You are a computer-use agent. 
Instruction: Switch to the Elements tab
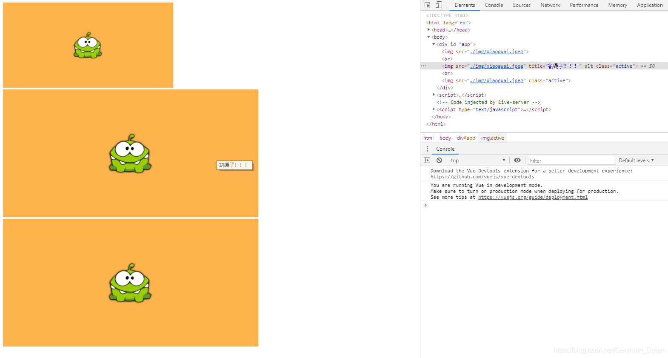coord(465,5)
